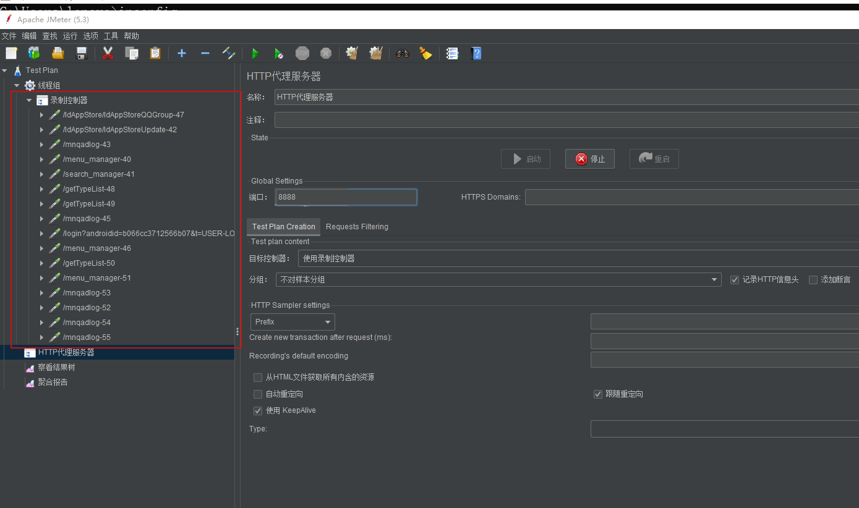
Task: Click the blue plus Add icon
Action: pyautogui.click(x=182, y=54)
